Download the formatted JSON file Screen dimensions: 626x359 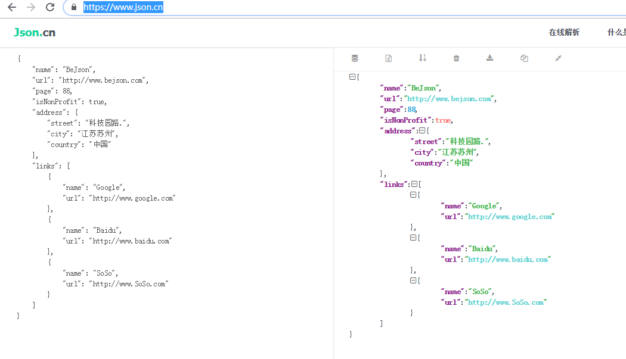[490, 58]
